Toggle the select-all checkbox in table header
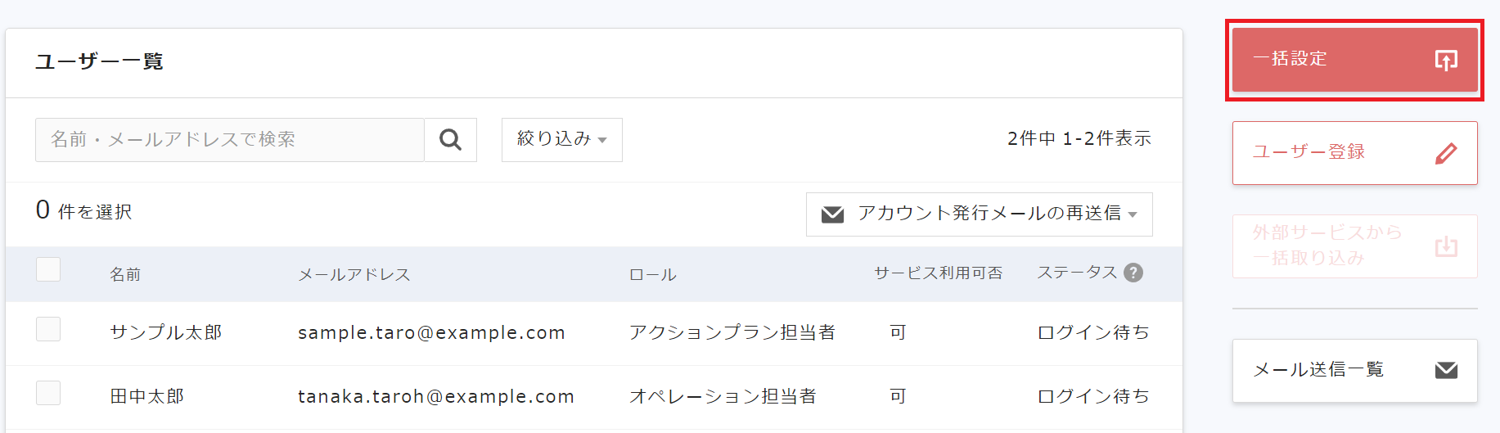The height and width of the screenshot is (433, 1500). [x=48, y=269]
